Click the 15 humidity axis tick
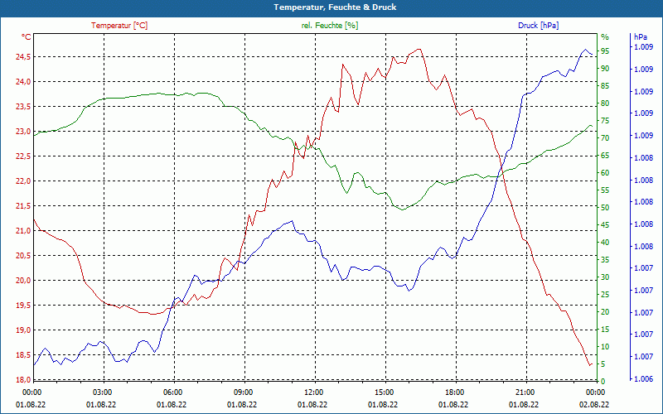663x414 pixels. point(605,330)
